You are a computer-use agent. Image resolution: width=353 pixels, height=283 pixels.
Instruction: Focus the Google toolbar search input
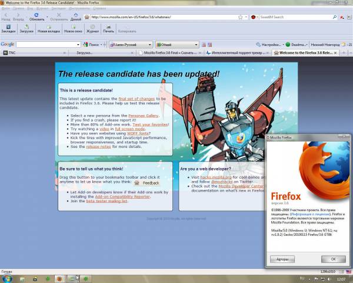(46, 45)
